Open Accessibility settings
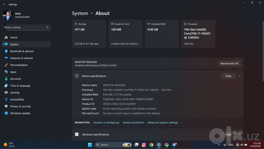Image resolution: width=264 pixels, height=149 pixels. point(27,100)
